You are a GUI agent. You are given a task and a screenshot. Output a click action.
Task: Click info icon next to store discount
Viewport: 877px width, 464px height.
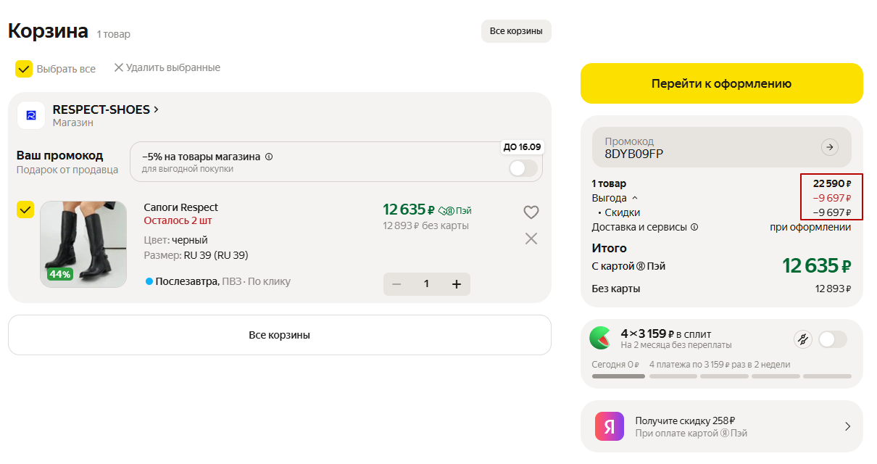tap(269, 157)
